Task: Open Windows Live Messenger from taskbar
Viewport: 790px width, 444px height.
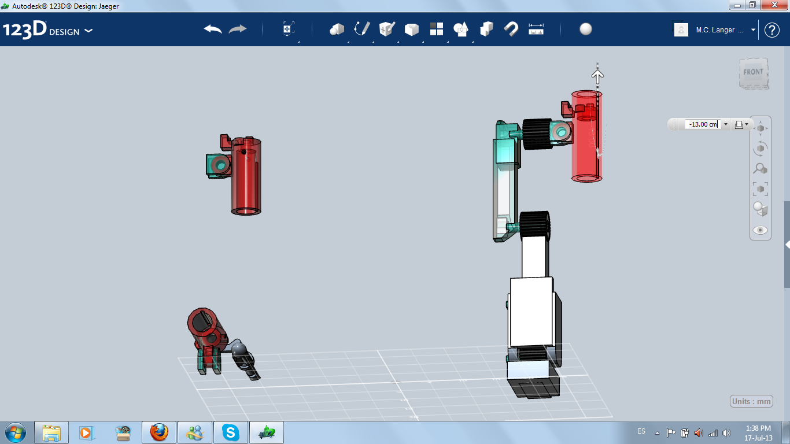Action: 195,432
